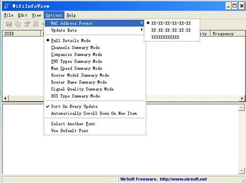
Task: Switch to PHY Types Summary Mode
Action: point(95,61)
